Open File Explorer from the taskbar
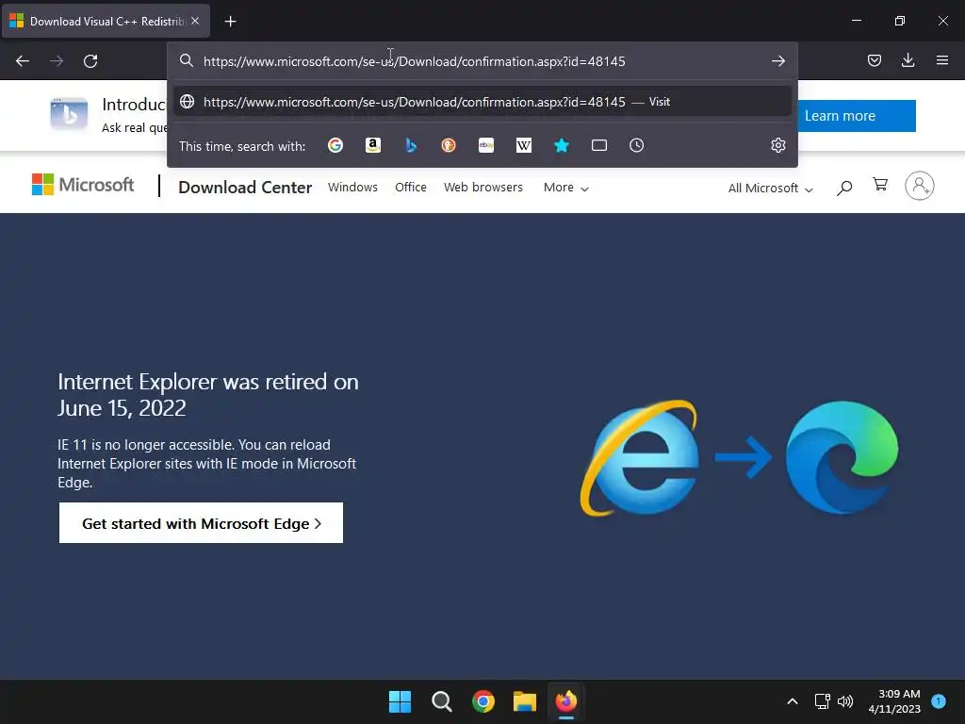The image size is (965, 724). [525, 701]
